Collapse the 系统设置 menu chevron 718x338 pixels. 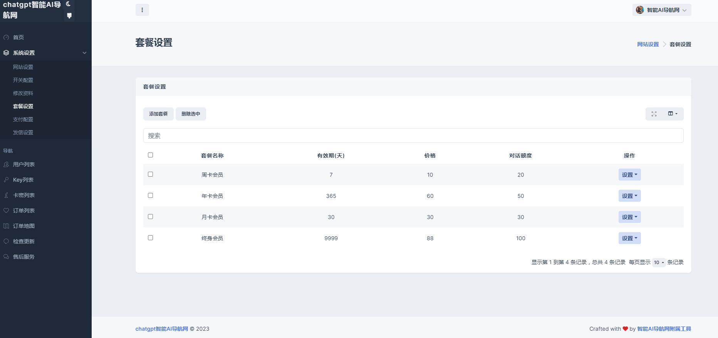click(84, 53)
